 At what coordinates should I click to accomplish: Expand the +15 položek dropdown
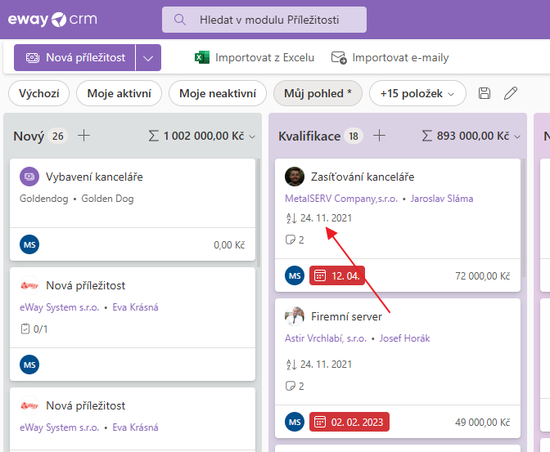417,93
